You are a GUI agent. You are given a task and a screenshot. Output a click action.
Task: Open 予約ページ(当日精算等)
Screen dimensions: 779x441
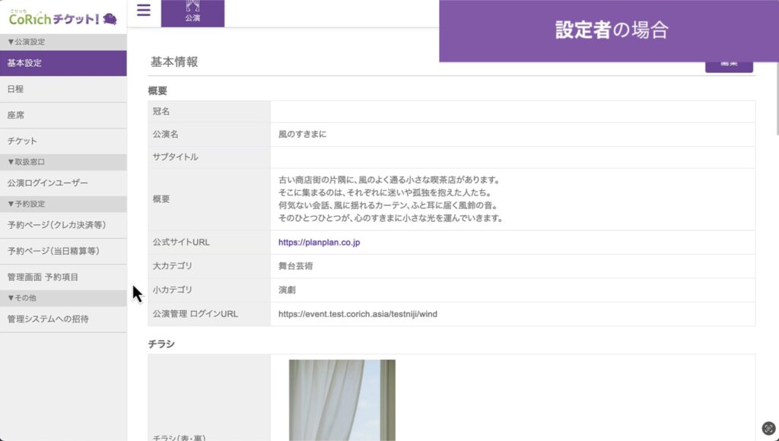point(53,251)
